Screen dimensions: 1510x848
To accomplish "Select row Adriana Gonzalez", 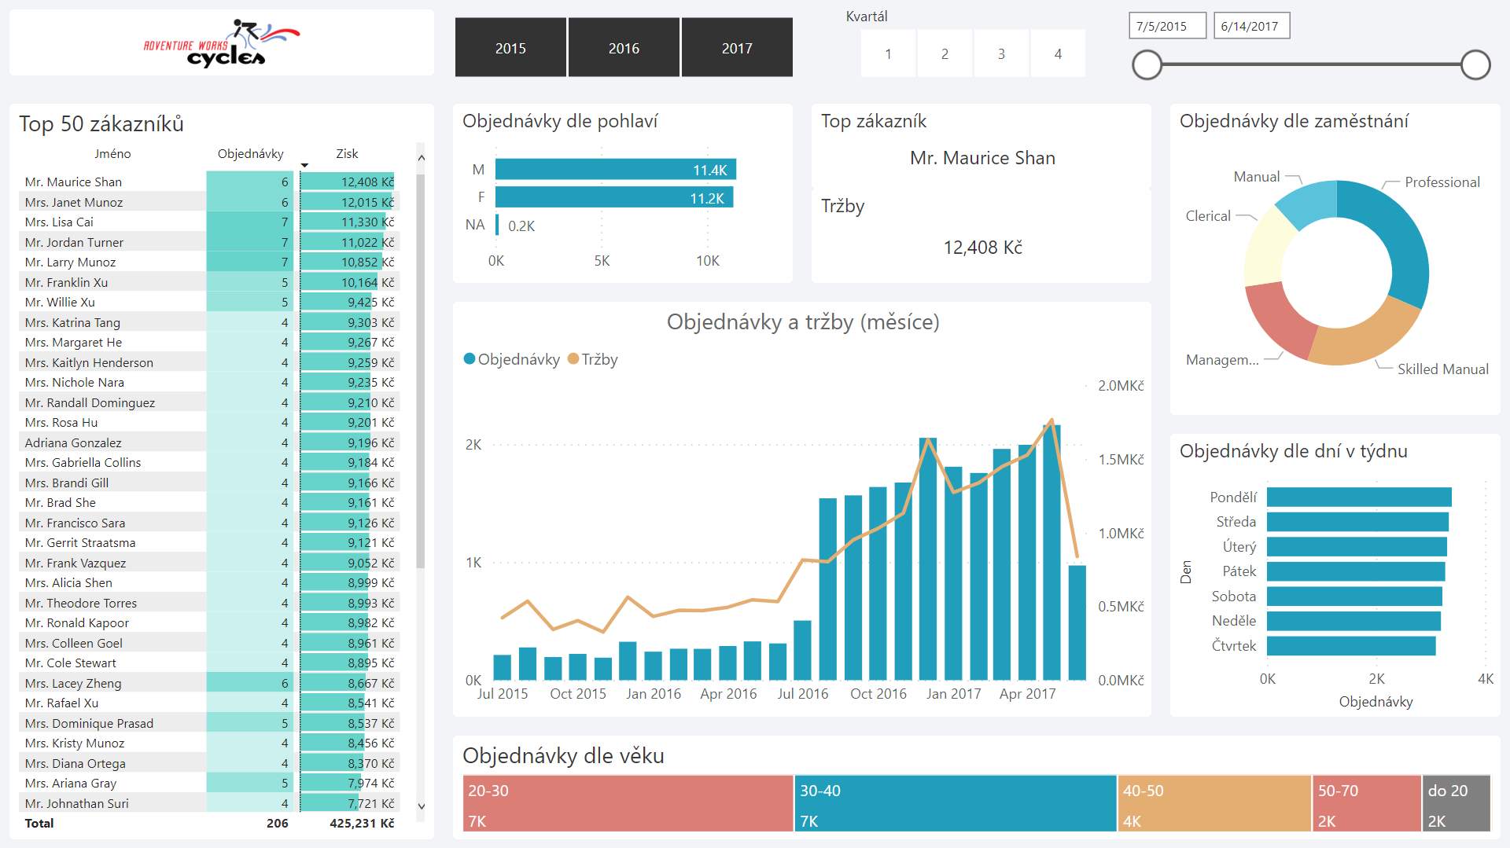I will click(x=209, y=442).
